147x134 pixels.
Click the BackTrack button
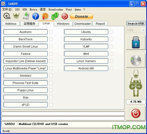click(x=25, y=39)
